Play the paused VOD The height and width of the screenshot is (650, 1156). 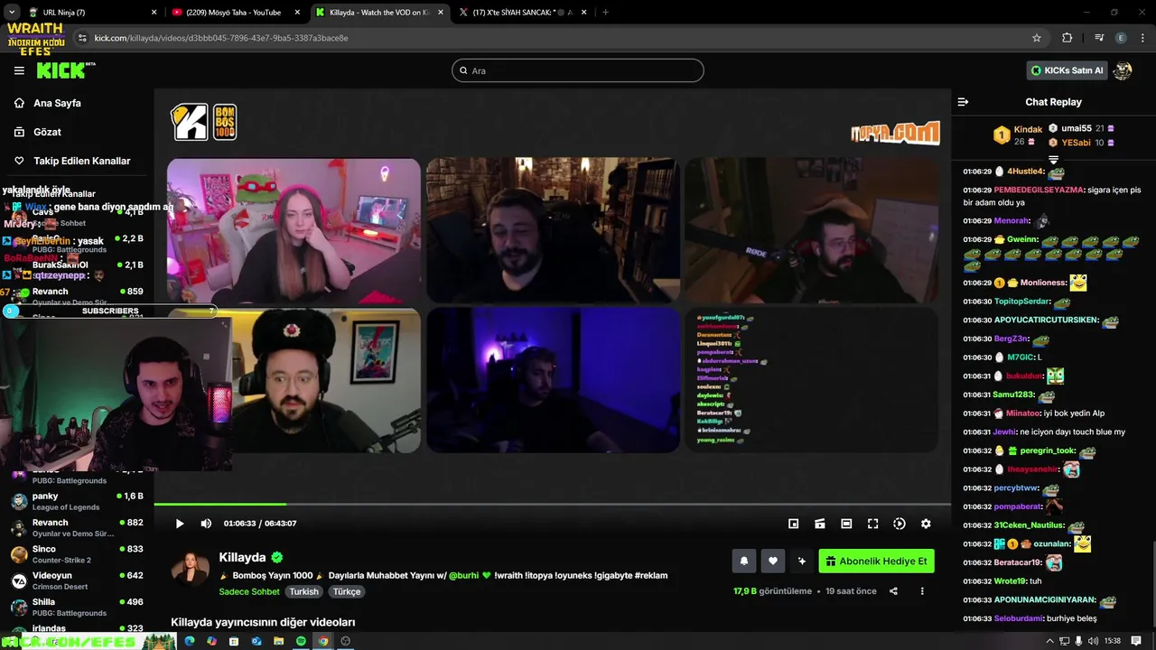[x=180, y=524]
